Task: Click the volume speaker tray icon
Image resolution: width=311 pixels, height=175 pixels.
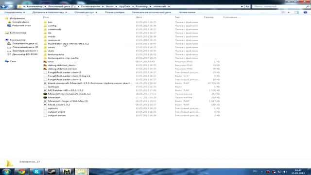Action: (x=285, y=172)
